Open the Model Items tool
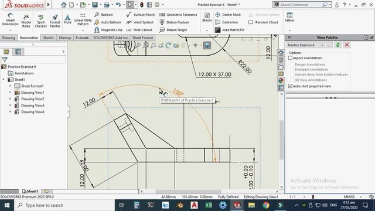The width and height of the screenshot is (375, 211). (x=26, y=21)
